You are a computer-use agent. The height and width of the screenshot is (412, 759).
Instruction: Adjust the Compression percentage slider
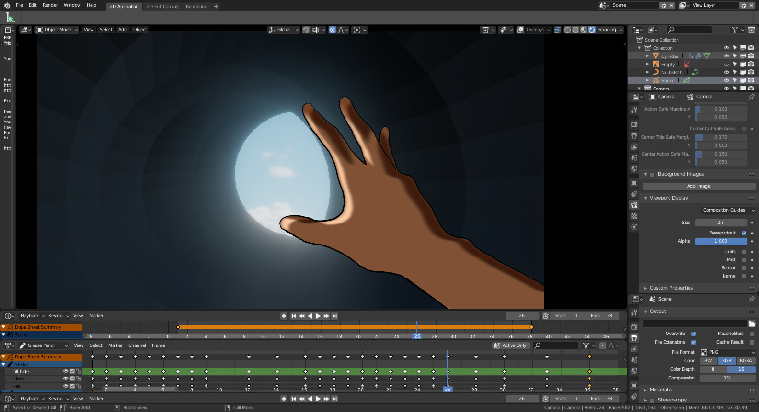coord(727,378)
